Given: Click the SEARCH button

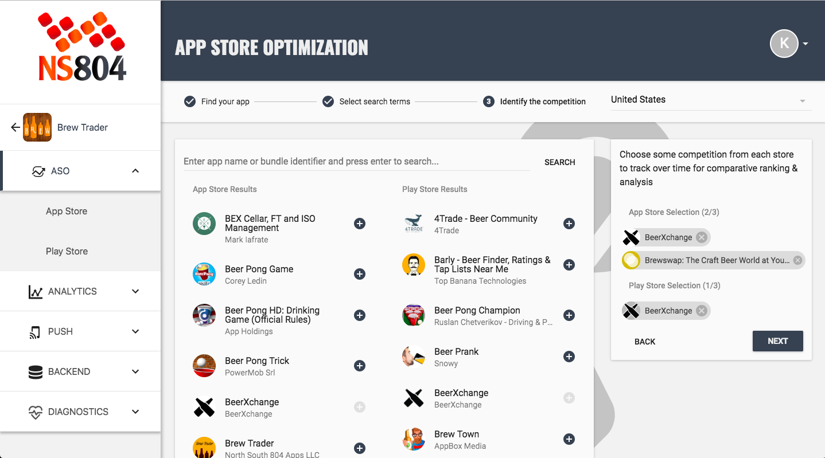Looking at the screenshot, I should [x=559, y=162].
